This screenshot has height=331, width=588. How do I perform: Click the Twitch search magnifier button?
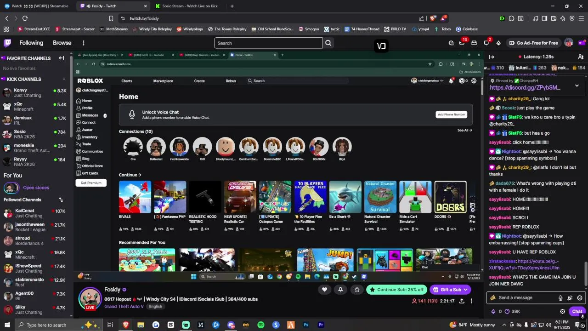pyautogui.click(x=328, y=43)
